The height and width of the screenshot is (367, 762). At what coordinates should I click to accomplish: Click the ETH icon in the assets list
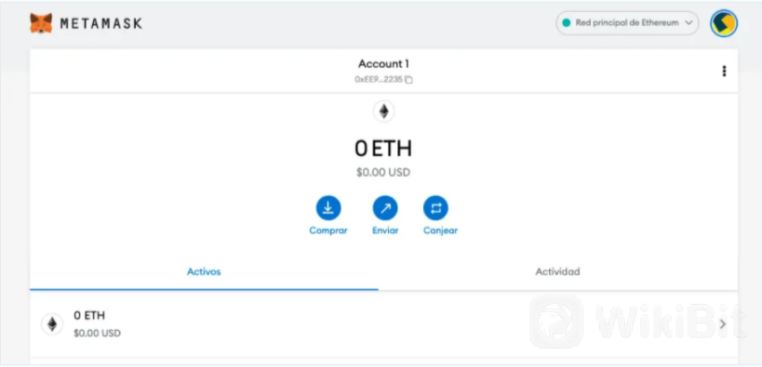pyautogui.click(x=52, y=324)
